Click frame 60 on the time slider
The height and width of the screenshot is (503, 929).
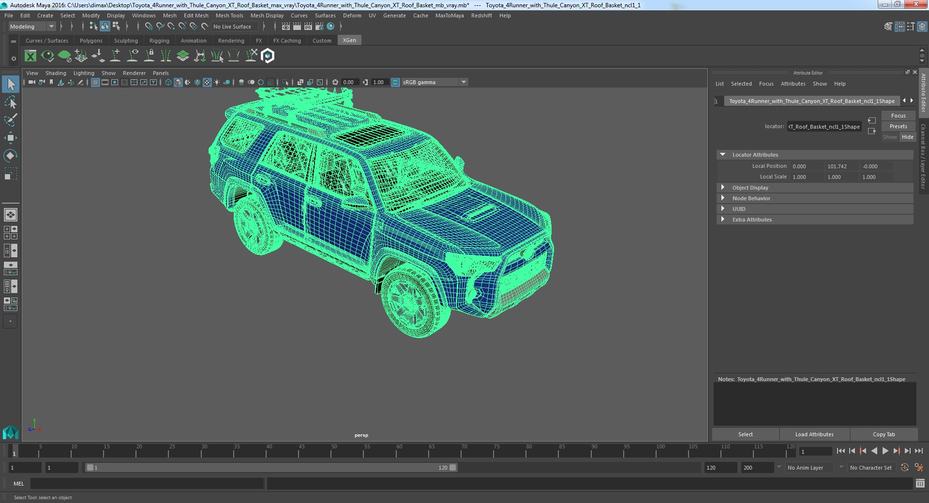[x=399, y=451]
